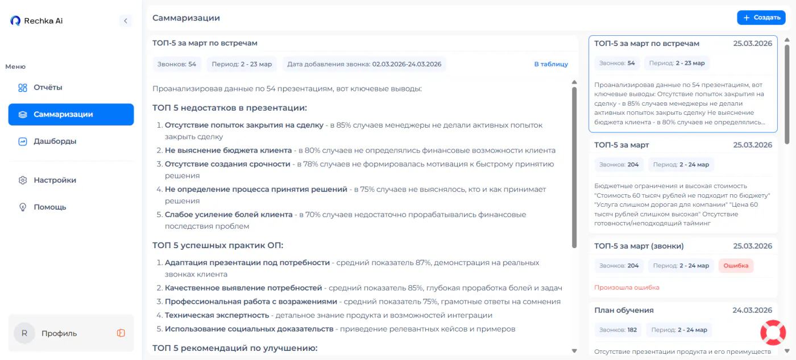The width and height of the screenshot is (796, 360).
Task: Click the Произошла ошибка message
Action: [627, 287]
